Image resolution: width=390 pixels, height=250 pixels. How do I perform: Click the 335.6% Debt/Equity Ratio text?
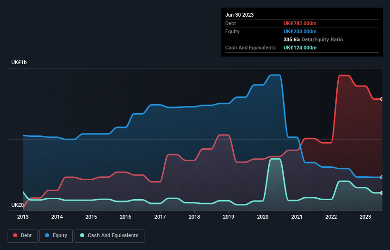pos(313,39)
